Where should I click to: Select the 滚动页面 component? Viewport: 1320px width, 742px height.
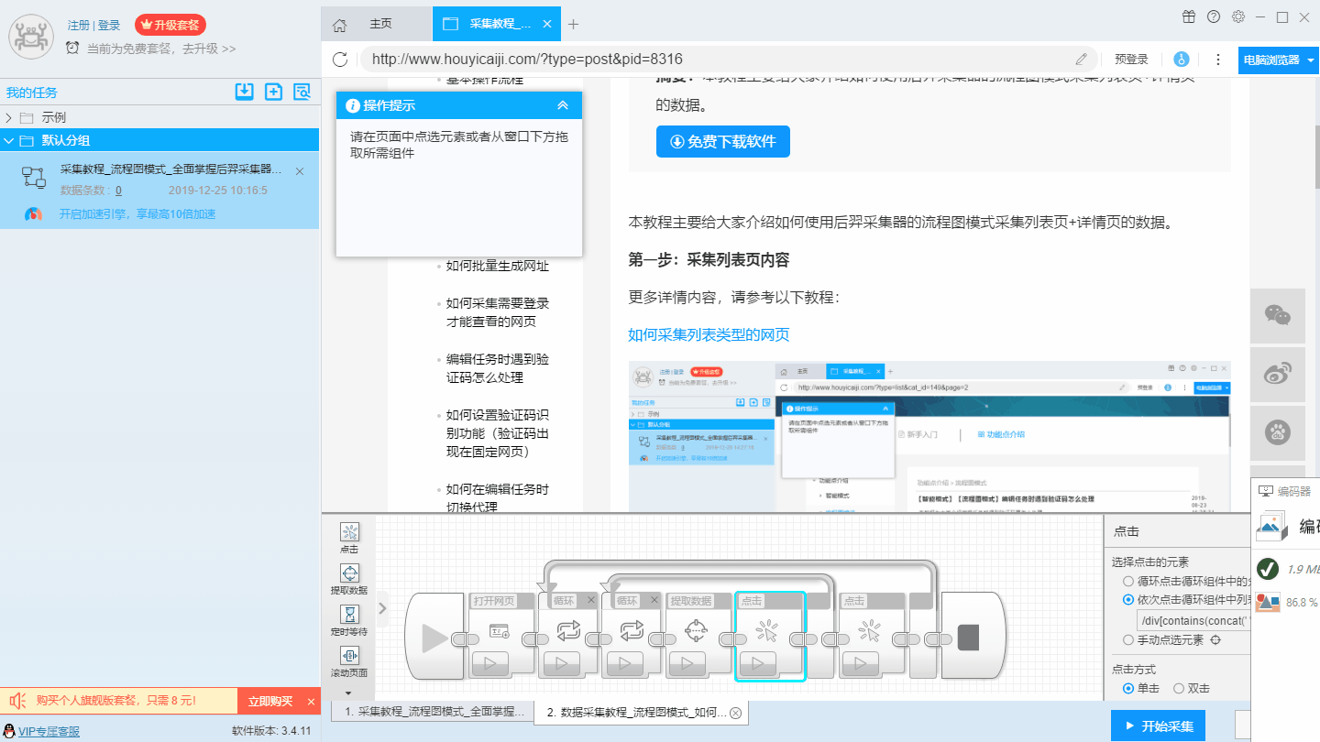(x=349, y=662)
